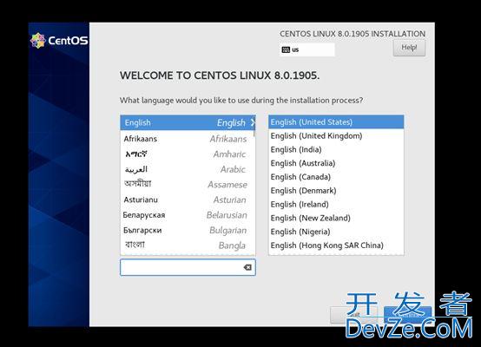Choose English (Australia) locale

pyautogui.click(x=336, y=163)
